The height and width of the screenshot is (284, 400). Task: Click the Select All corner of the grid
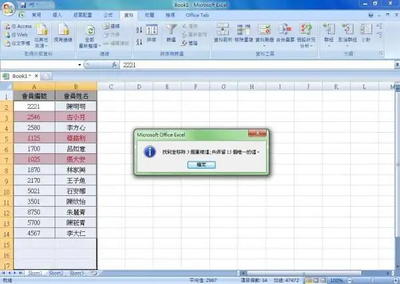[x=7, y=87]
